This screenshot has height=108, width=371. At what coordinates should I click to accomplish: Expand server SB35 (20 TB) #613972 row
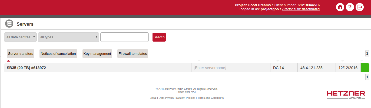tap(26, 68)
